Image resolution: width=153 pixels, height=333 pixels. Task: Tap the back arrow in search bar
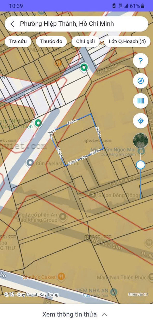(x=12, y=24)
